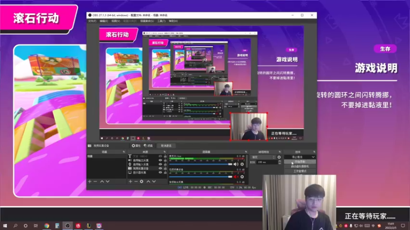Viewport: 410px width, 230px height.
Task: Pop out the 混音器 dock panel
Action: coord(246,152)
